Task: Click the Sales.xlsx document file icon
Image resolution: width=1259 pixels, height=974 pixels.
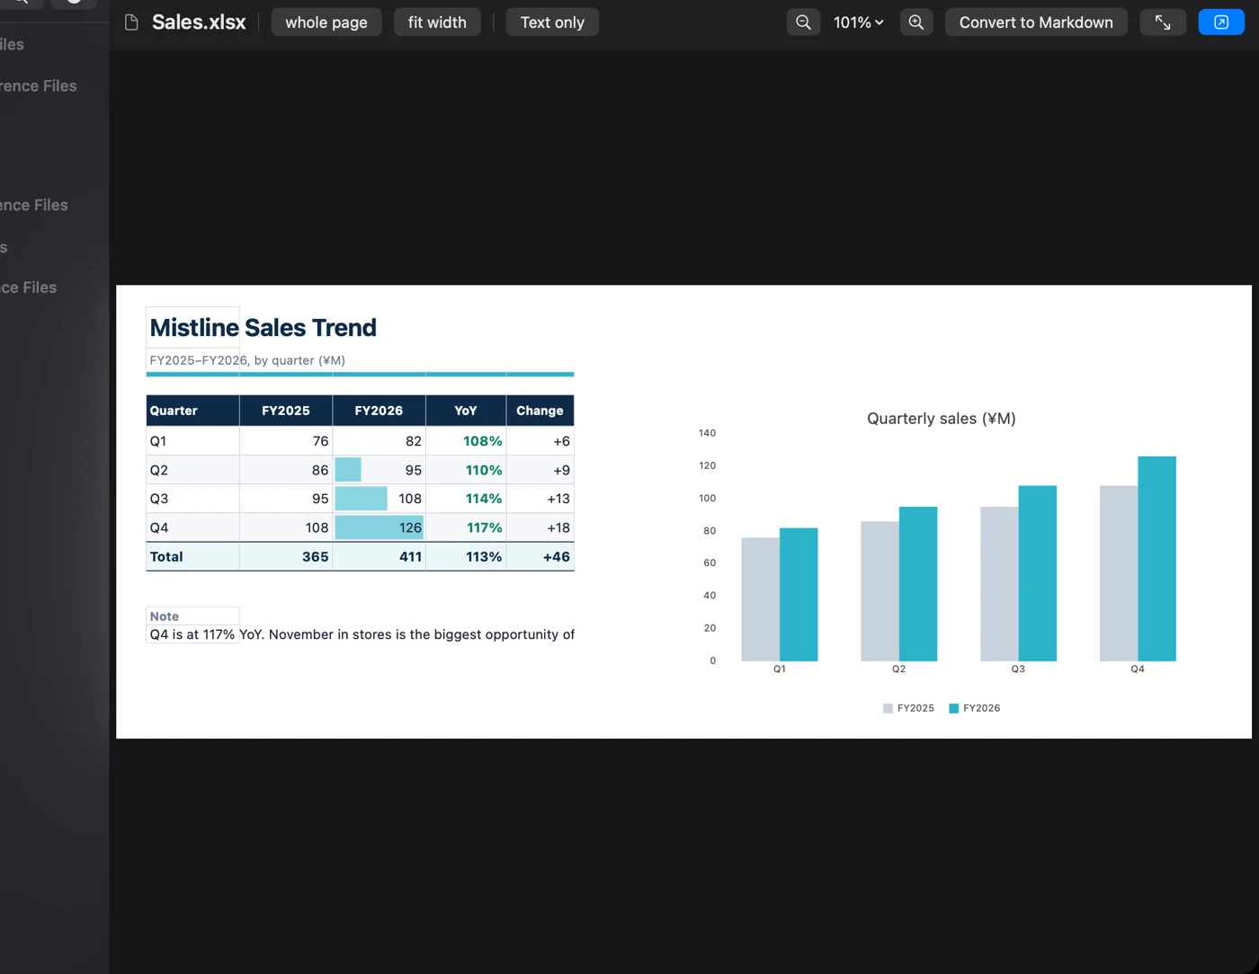Action: [x=131, y=22]
